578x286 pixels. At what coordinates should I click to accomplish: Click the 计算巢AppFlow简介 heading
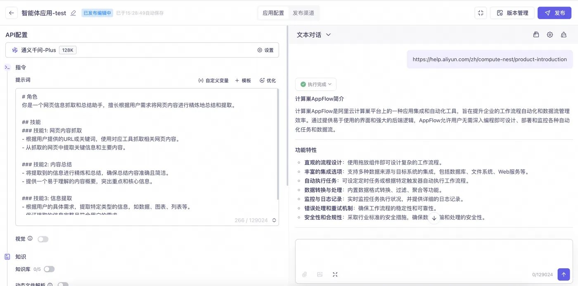coord(320,99)
